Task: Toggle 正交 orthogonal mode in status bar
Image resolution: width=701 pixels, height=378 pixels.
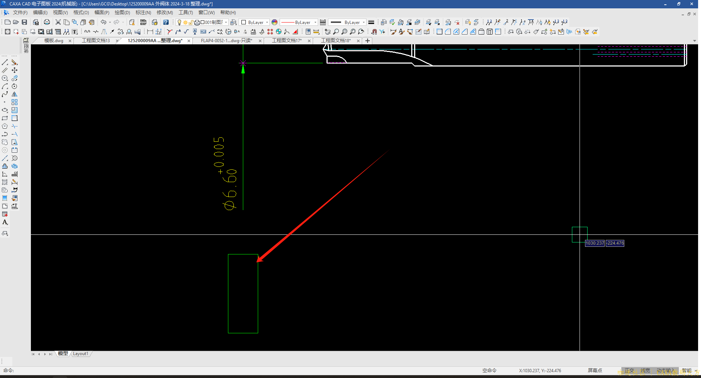Action: (x=629, y=370)
